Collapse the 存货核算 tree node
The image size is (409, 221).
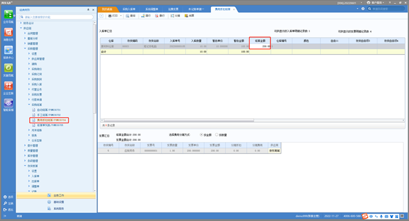coord(25,166)
